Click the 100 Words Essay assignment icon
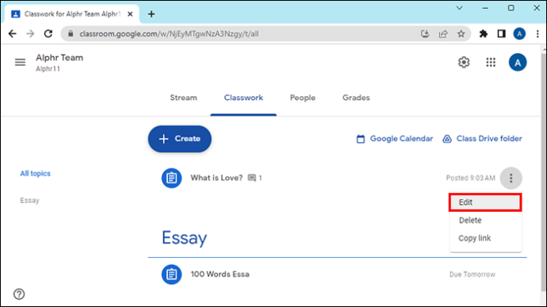This screenshot has height=307, width=547. [172, 274]
